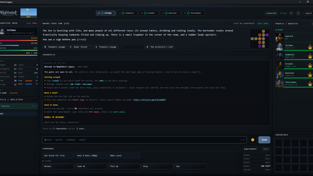This screenshot has width=313, height=176.
Task: Send the chat message
Action: [x=264, y=140]
